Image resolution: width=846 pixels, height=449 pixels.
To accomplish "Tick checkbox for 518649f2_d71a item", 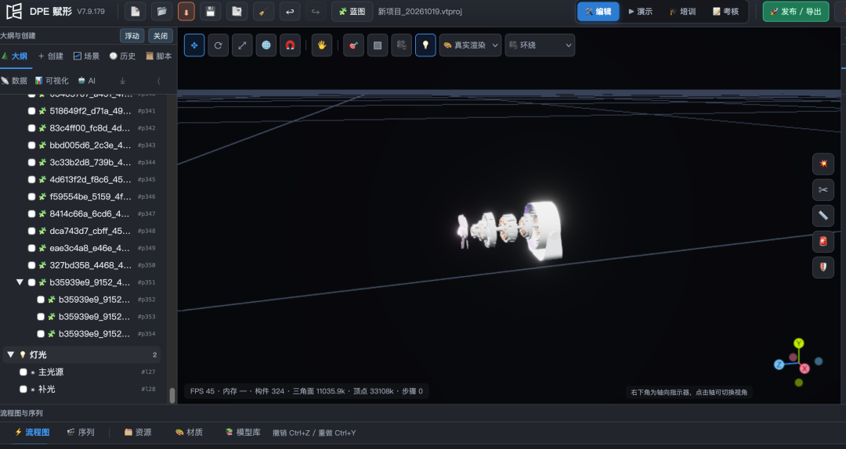I will tap(32, 111).
